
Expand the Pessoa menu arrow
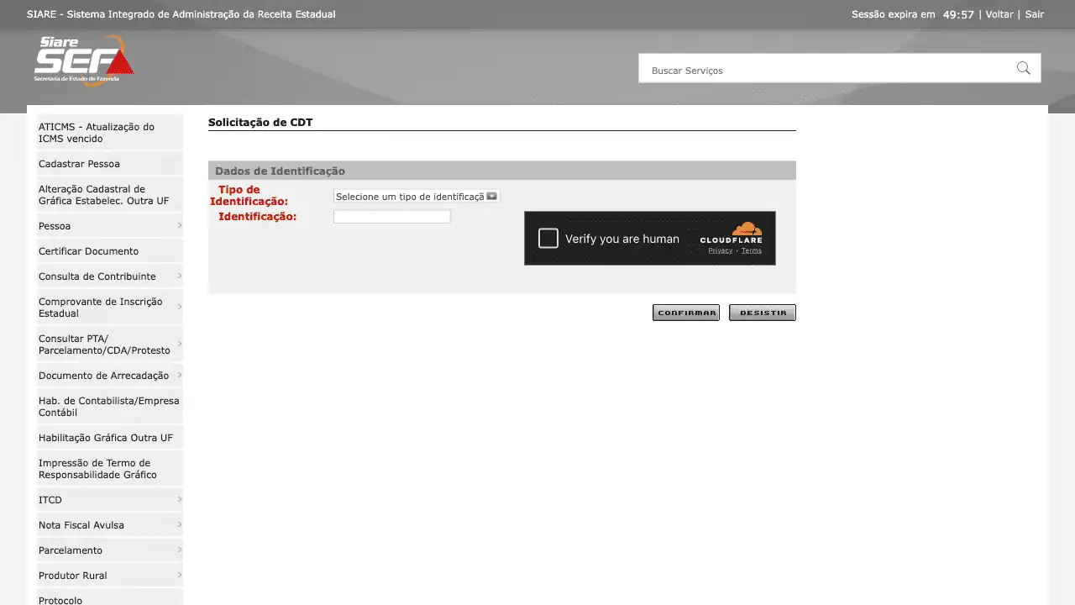tap(179, 226)
